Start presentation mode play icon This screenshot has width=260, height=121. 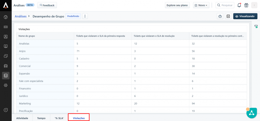coord(228,16)
